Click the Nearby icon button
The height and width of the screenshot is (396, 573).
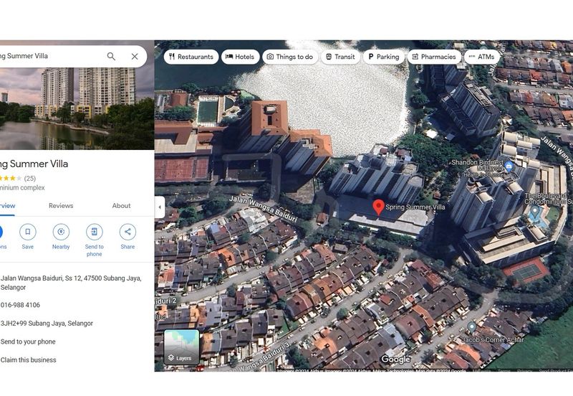(x=61, y=232)
